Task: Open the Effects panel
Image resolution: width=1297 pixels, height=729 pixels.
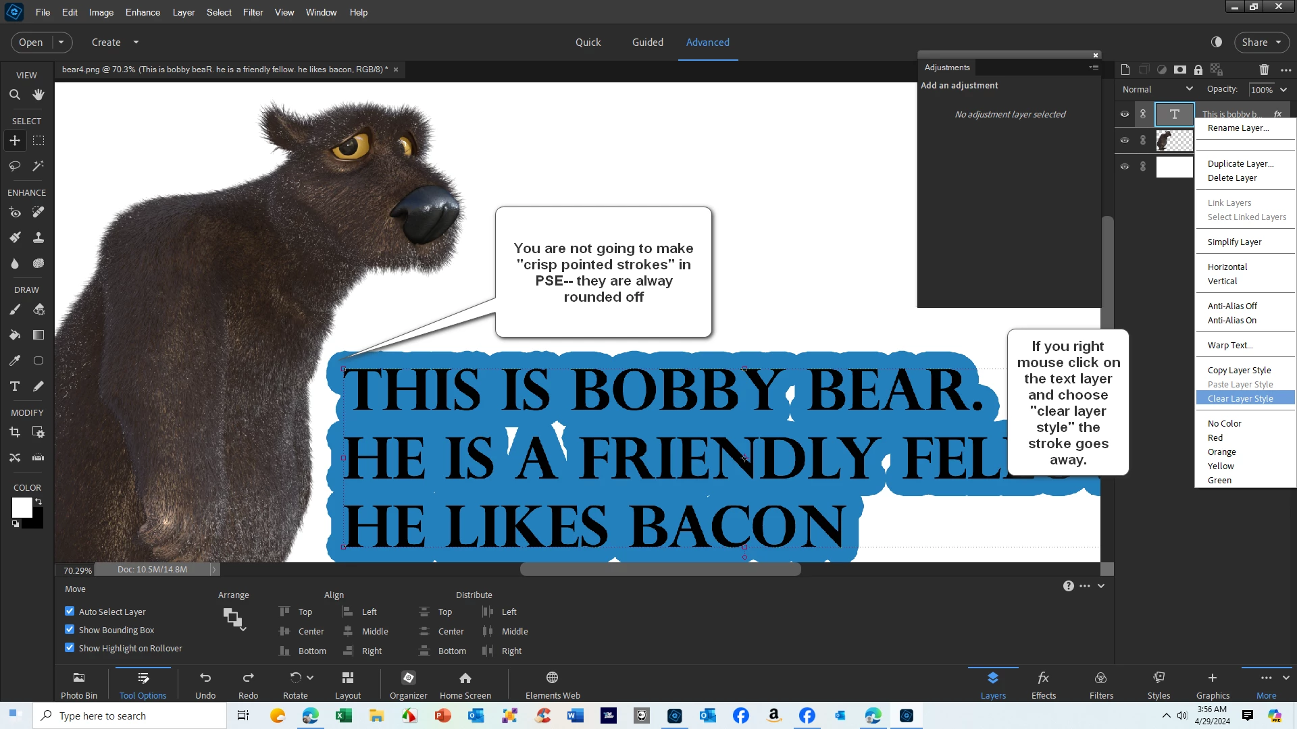Action: coord(1043,684)
